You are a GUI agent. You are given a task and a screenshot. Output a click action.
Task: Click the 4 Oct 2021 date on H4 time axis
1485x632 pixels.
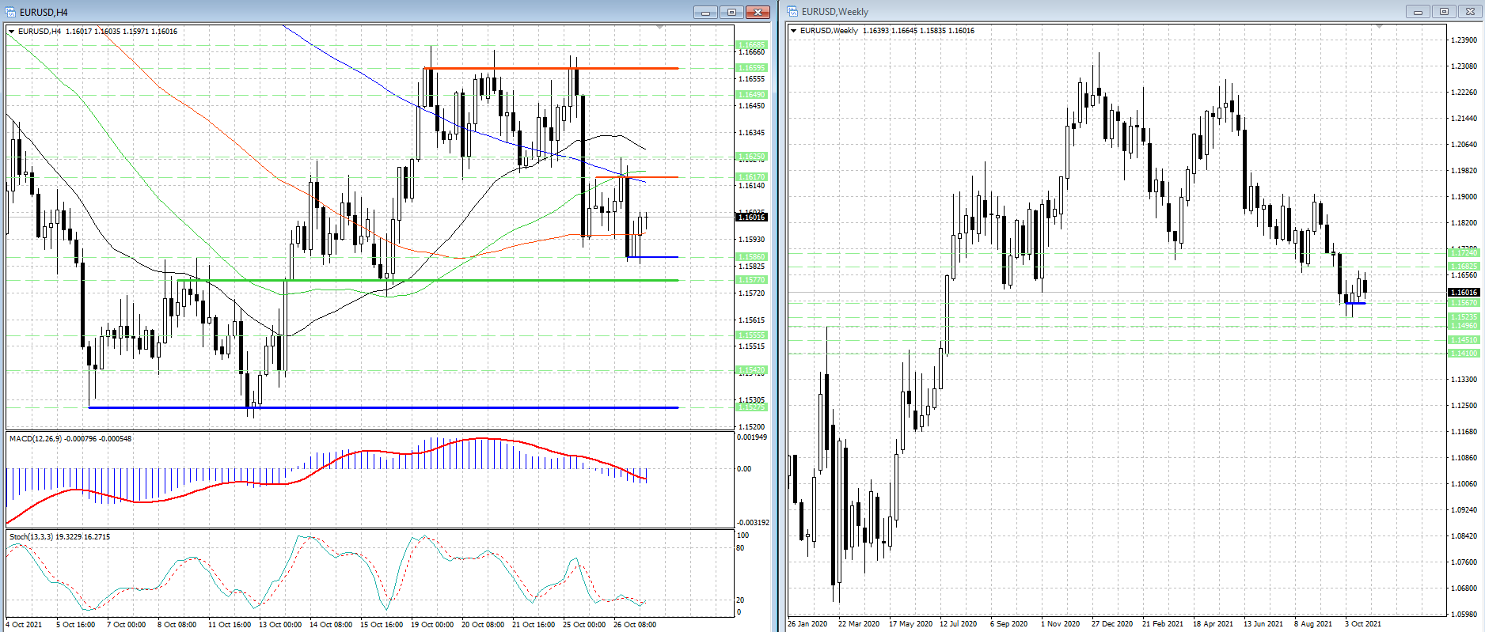24,625
